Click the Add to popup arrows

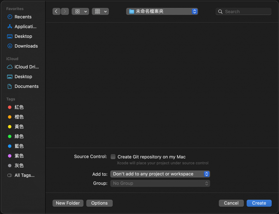click(207, 174)
